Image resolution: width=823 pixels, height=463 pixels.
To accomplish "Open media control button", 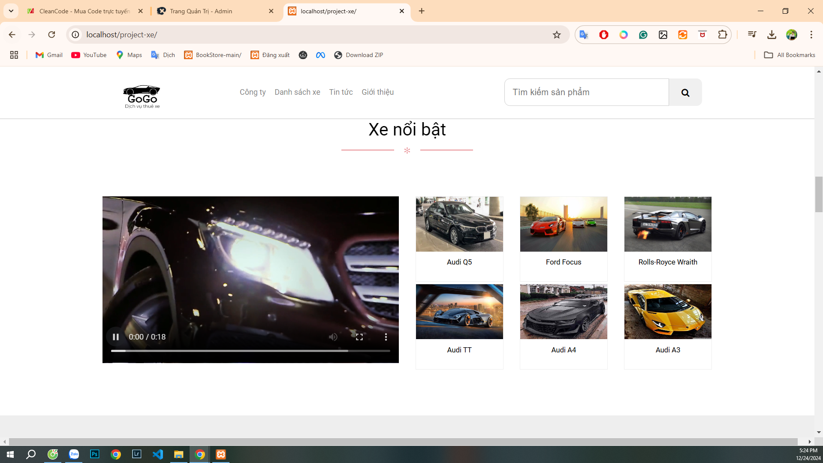I will [752, 35].
